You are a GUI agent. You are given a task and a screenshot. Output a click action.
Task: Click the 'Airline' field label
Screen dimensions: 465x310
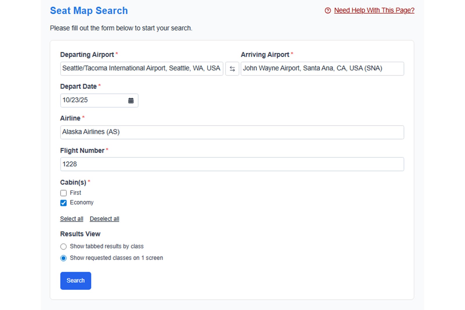[70, 118]
